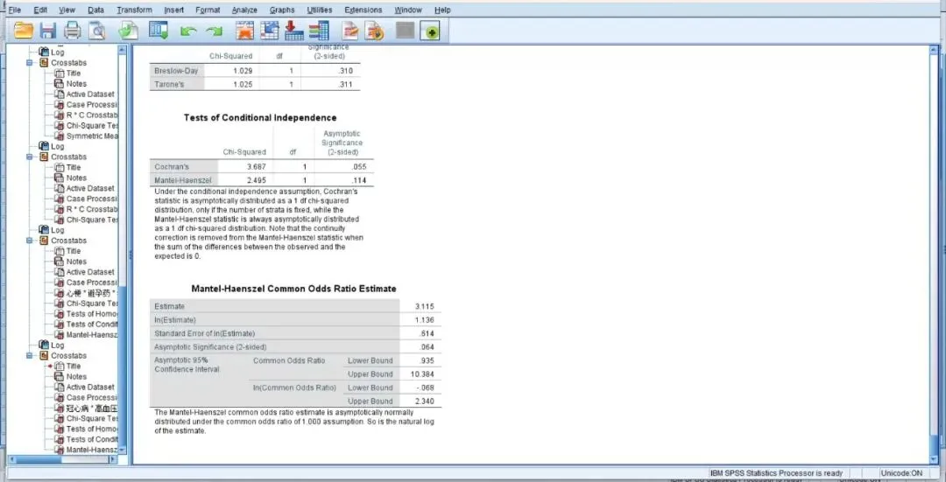Click the outline pane horizontal scrollbar left arrow

pyautogui.click(x=12, y=460)
